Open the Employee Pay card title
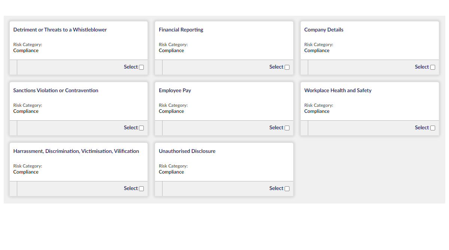Screen dimensions: 449x250 pos(175,90)
